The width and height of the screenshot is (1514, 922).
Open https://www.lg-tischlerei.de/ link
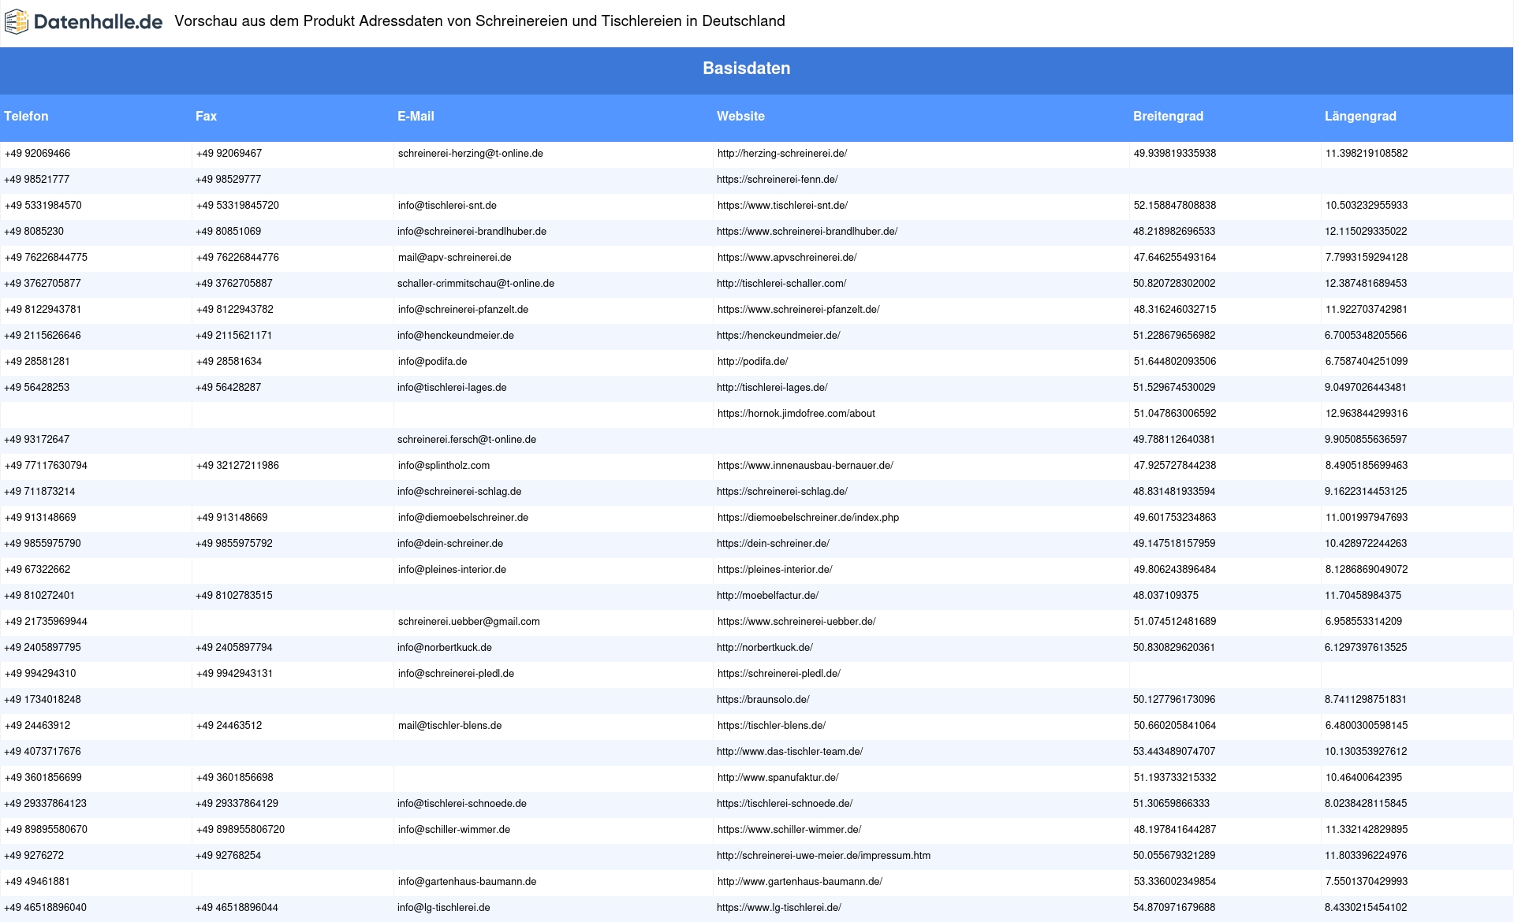coord(779,908)
